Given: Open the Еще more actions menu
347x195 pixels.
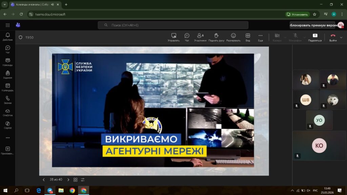Looking at the screenshot, I should pos(260,37).
